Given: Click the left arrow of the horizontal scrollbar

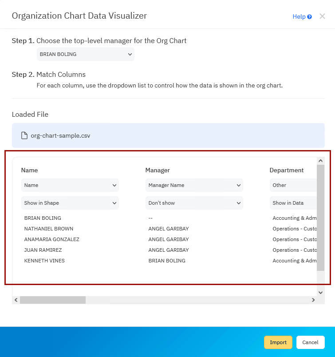Looking at the screenshot, I should pos(16,300).
